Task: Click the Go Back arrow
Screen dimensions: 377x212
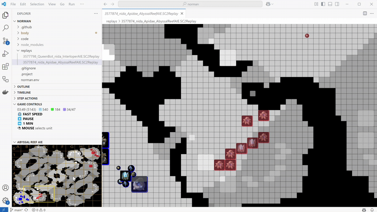Action: point(105,4)
